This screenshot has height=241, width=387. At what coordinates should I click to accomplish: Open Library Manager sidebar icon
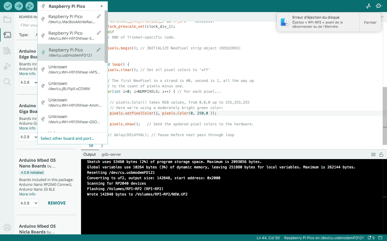(x=7, y=51)
